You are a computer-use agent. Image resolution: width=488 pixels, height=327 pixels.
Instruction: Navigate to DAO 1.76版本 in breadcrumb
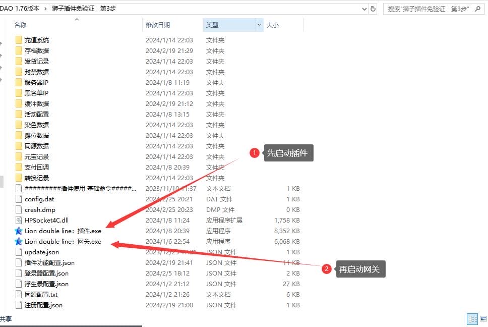[x=20, y=9]
